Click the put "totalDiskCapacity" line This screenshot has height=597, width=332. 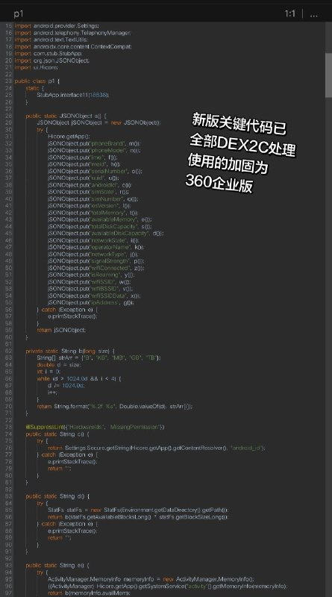[x=100, y=227]
